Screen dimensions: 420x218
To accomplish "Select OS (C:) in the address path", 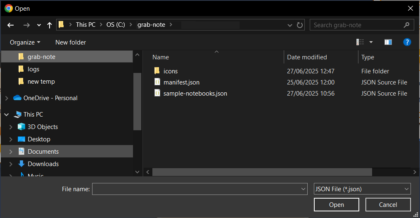I will pyautogui.click(x=116, y=25).
